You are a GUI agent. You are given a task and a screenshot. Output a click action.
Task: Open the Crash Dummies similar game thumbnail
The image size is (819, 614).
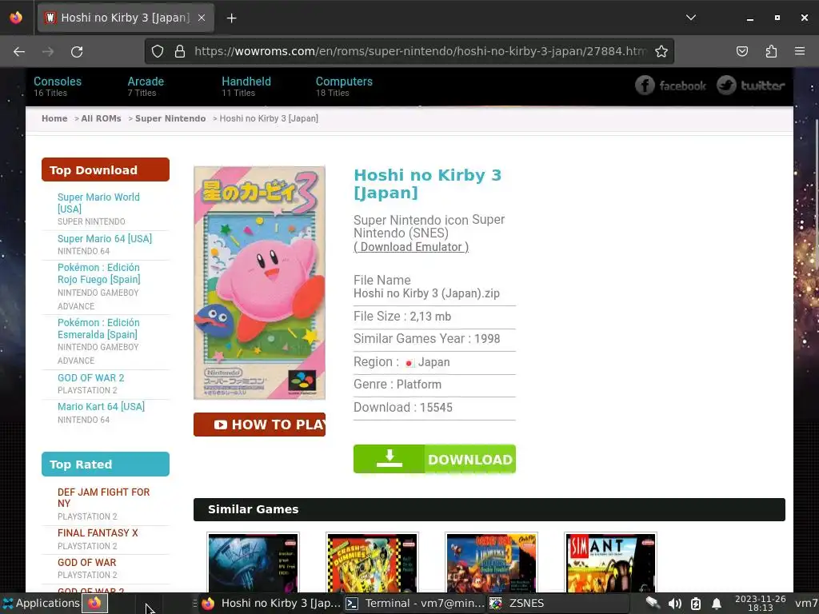click(372, 562)
